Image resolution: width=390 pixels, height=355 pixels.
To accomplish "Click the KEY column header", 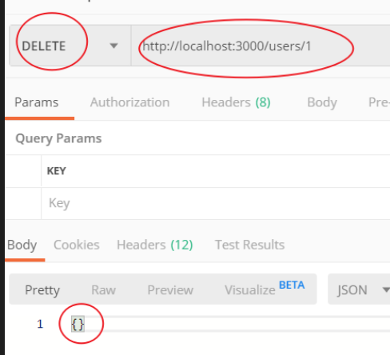I will (x=57, y=171).
